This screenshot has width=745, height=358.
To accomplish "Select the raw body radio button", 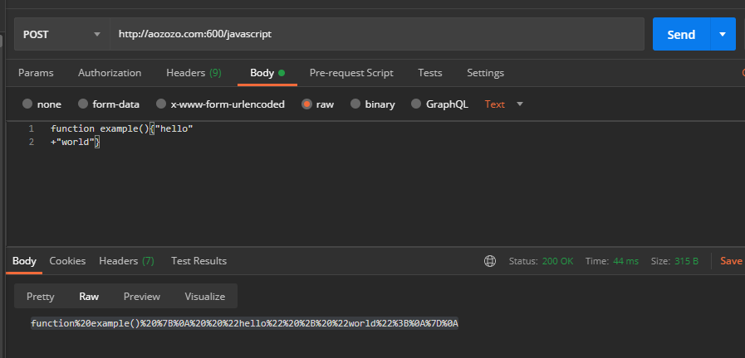I will pyautogui.click(x=307, y=104).
